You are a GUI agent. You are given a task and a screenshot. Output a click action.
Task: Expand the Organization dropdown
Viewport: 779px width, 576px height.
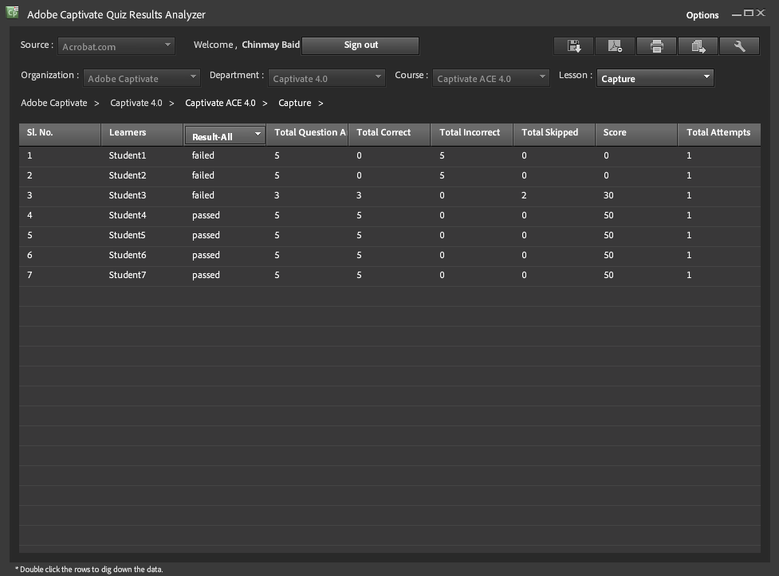142,78
